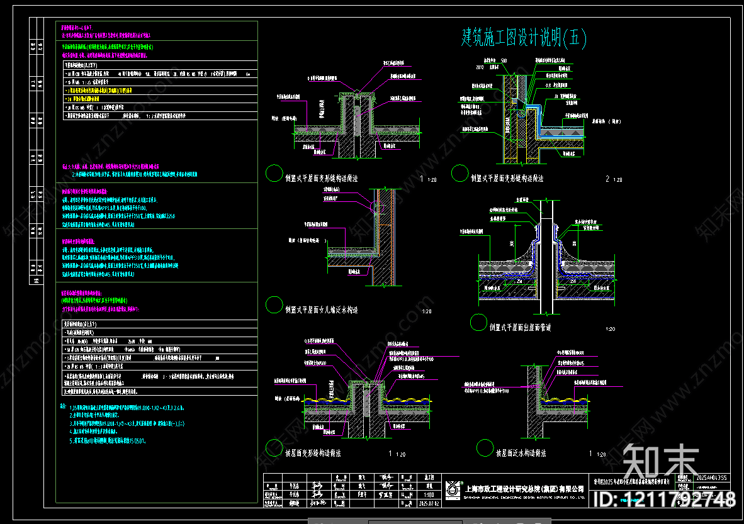This screenshot has width=744, height=524.
Task: Click green circle beside 倒置式平屋面女儿墙泛水构造
Action: (x=274, y=305)
